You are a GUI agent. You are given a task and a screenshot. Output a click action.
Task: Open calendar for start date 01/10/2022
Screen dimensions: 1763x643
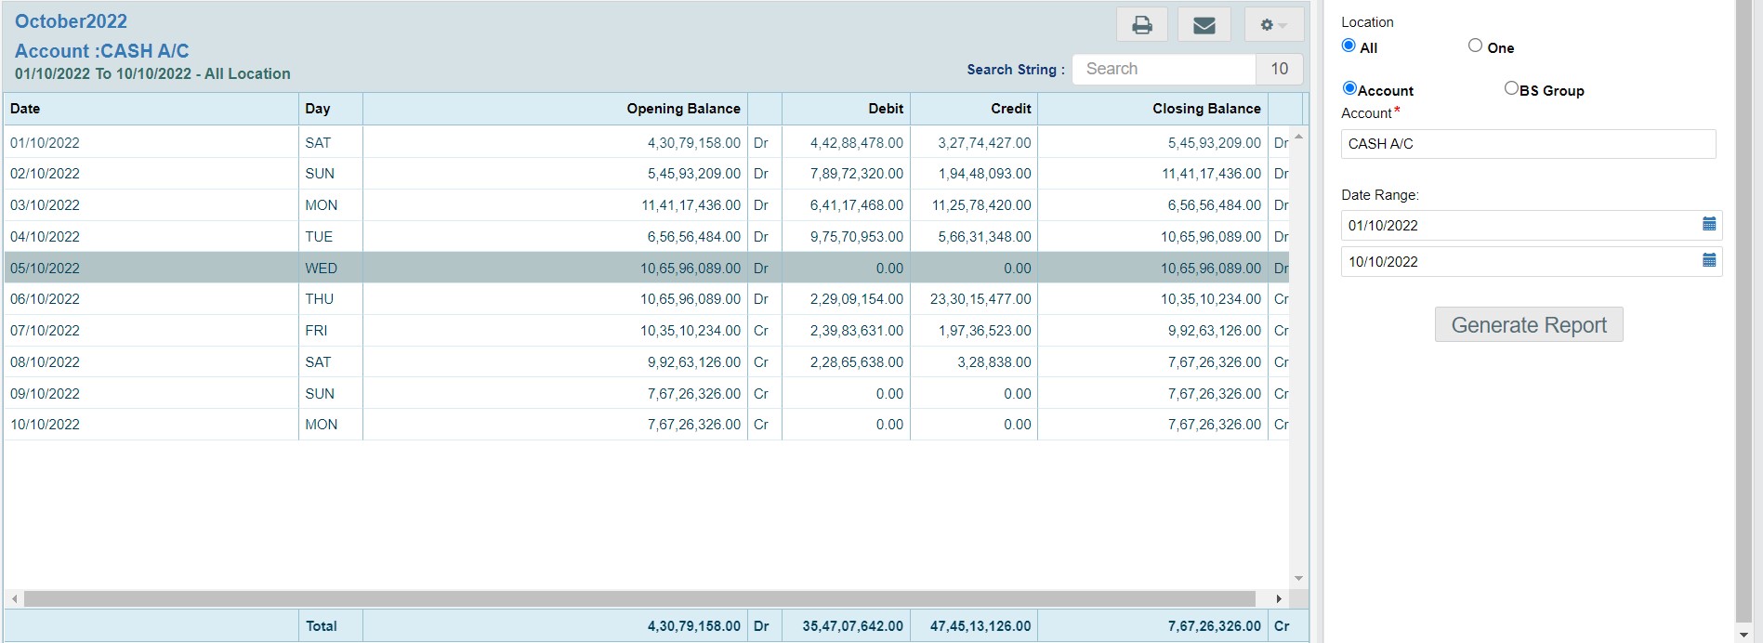coord(1709,224)
